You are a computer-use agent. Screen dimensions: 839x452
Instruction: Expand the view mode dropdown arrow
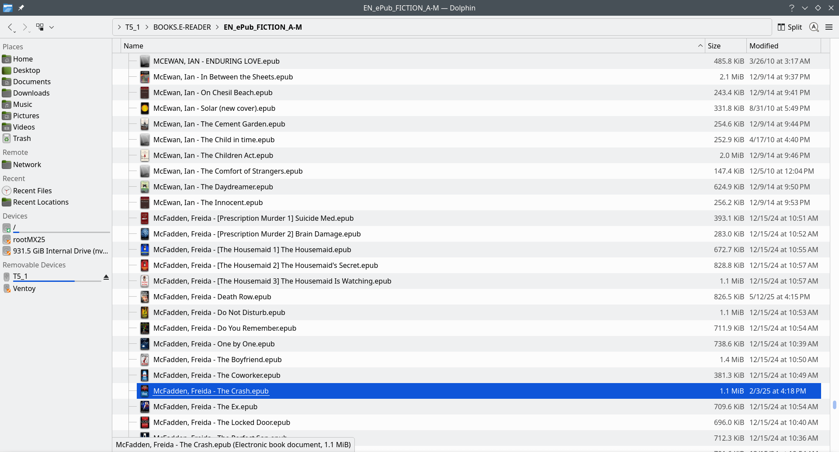point(52,27)
